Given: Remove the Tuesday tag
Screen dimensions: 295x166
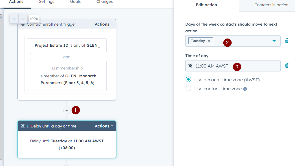Looking at the screenshot, I should tap(209, 41).
